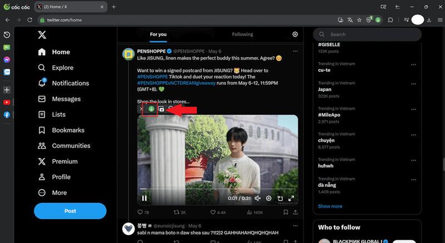Open more options for the hưhwh trend
This screenshot has height=243, width=445.
tap(413, 161)
